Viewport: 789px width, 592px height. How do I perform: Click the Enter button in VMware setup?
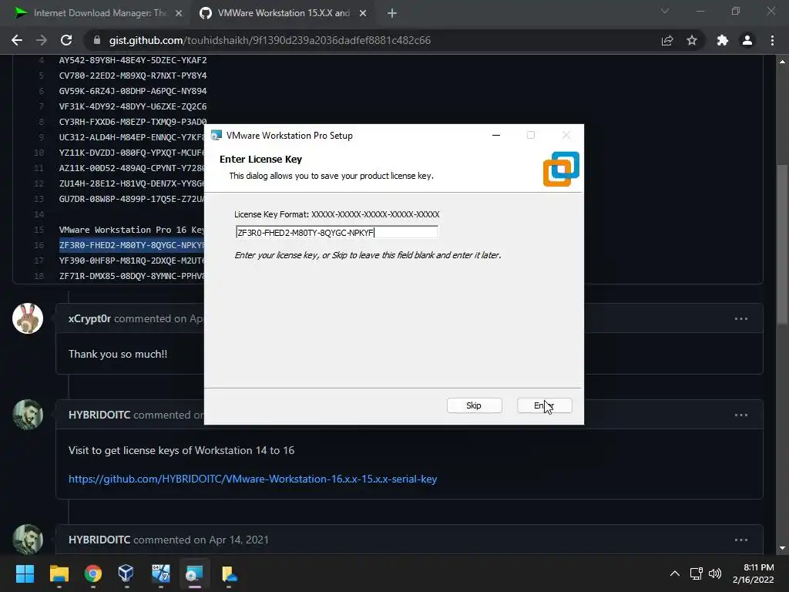tap(545, 405)
